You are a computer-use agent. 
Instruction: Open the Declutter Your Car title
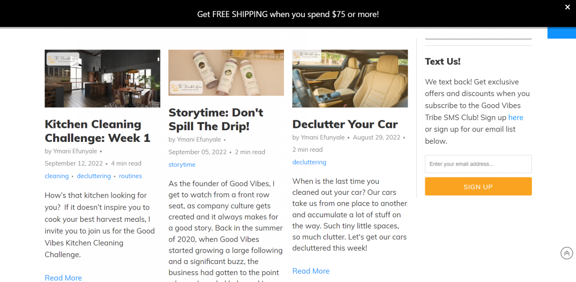click(x=345, y=124)
